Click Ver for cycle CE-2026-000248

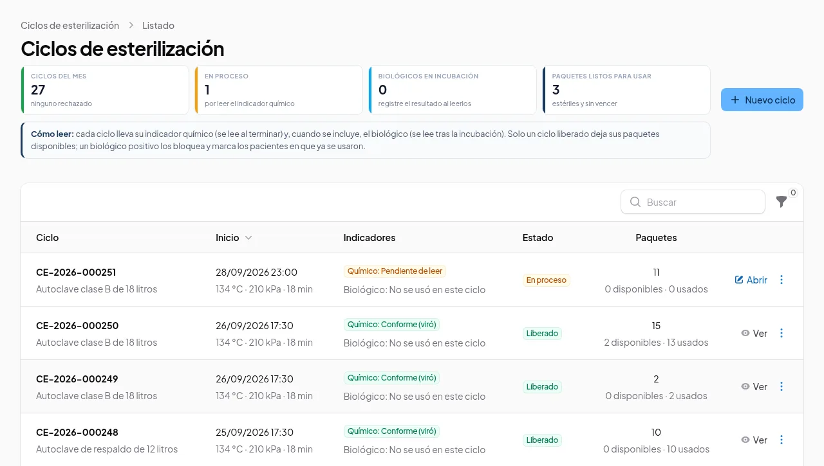754,440
